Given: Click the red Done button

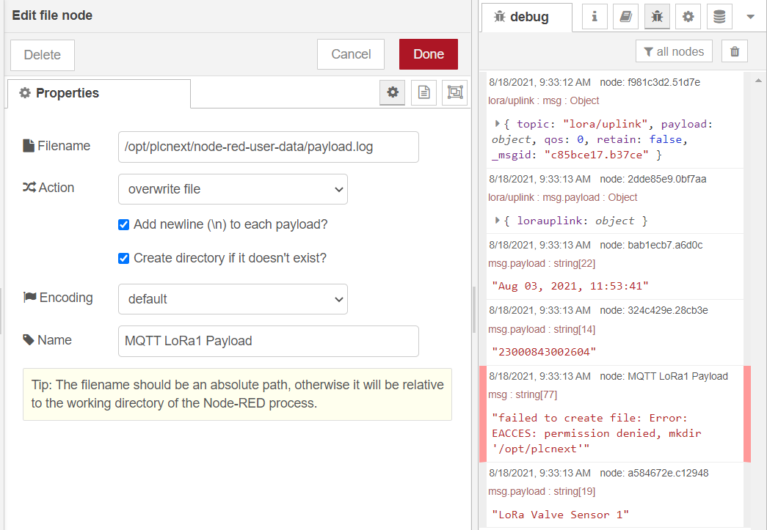Looking at the screenshot, I should (x=429, y=54).
